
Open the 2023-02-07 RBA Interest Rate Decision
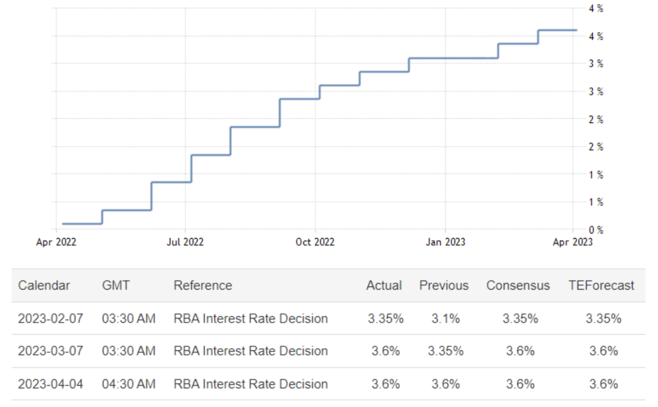coord(251,319)
